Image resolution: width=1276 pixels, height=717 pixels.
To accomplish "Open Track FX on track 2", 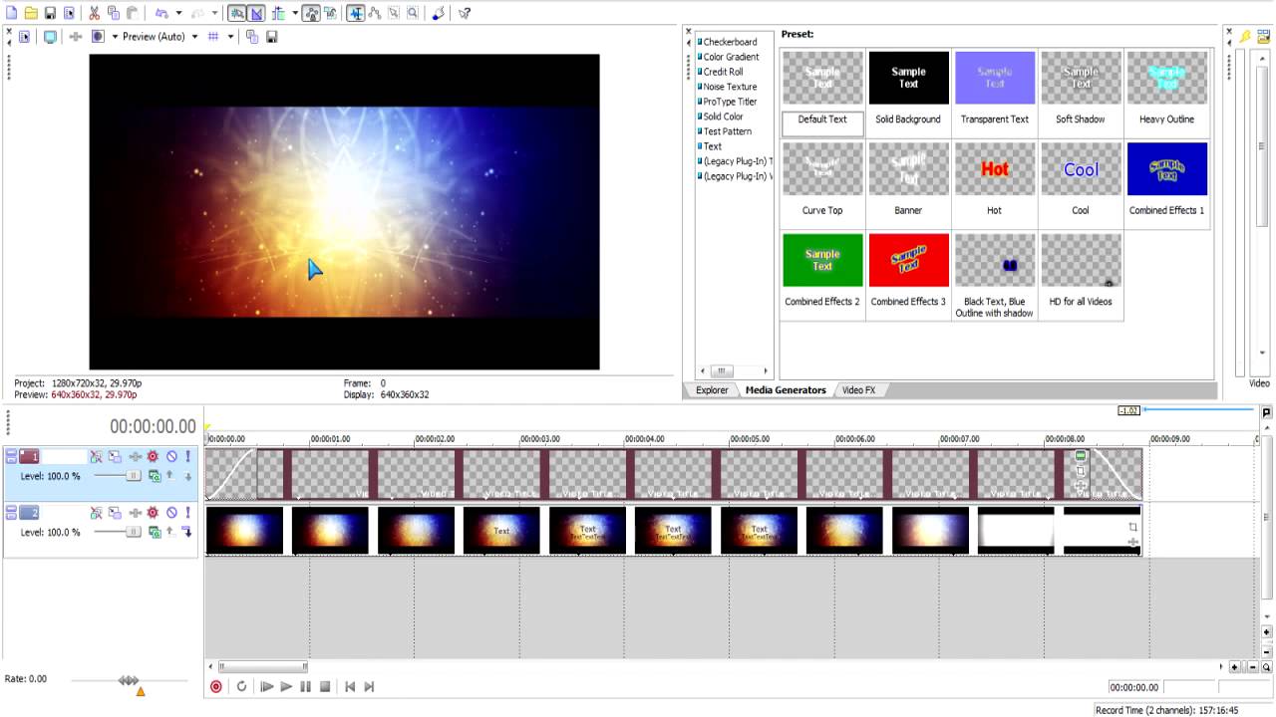I will (135, 513).
